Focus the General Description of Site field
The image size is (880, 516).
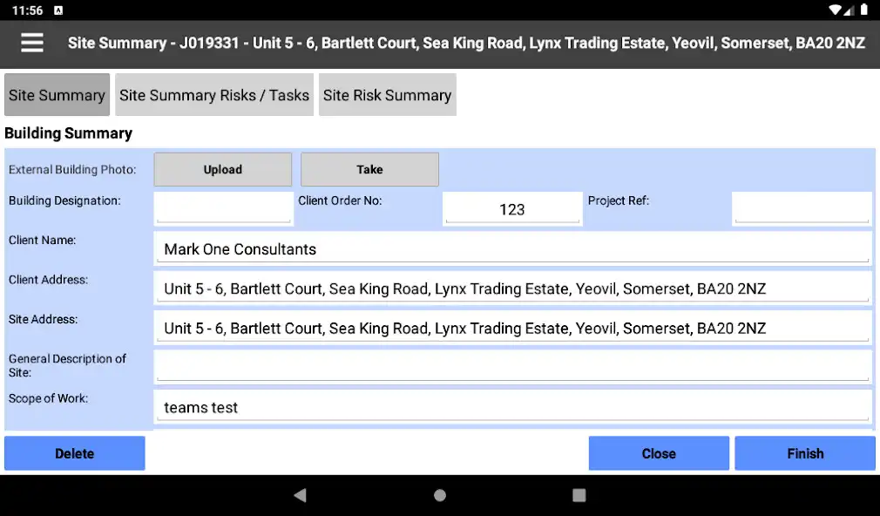[513, 367]
